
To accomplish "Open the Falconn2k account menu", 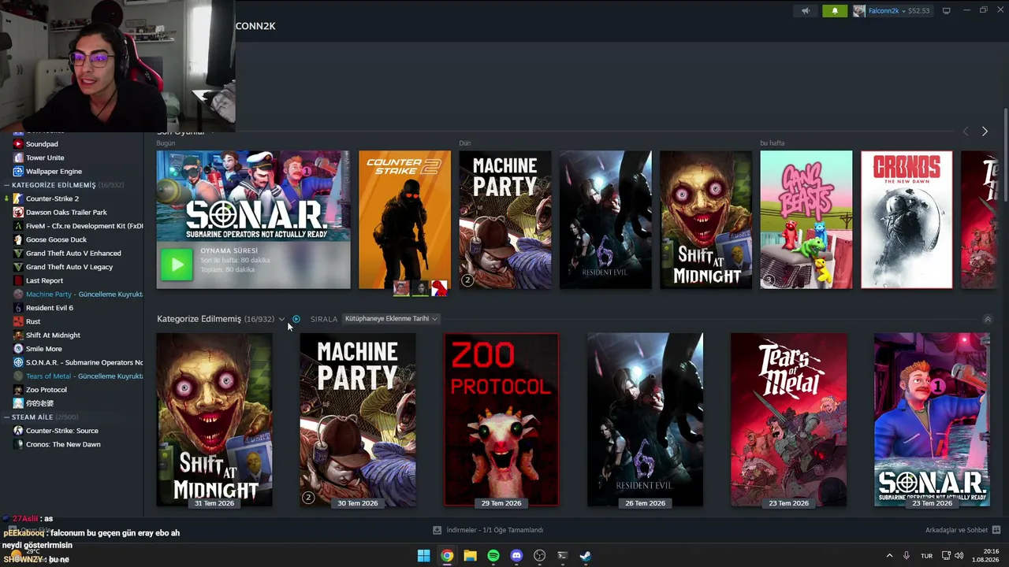I will pos(891,11).
